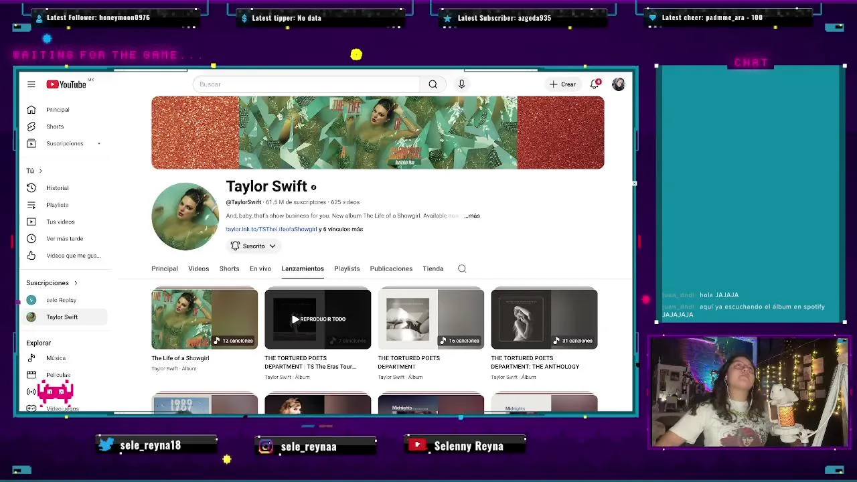Image resolution: width=857 pixels, height=482 pixels.
Task: Open the account avatar menu
Action: [618, 84]
